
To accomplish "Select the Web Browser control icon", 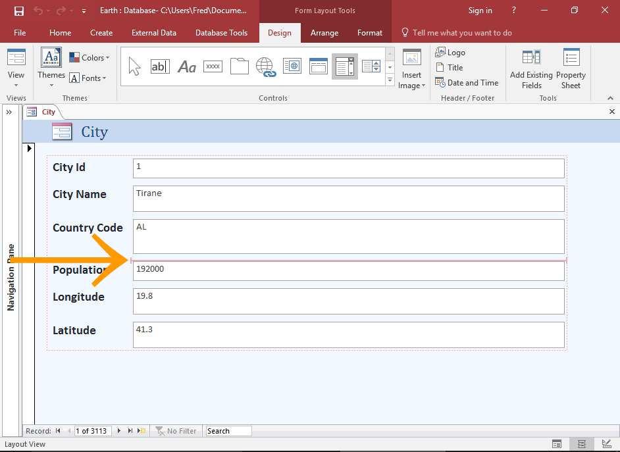I will pos(292,66).
